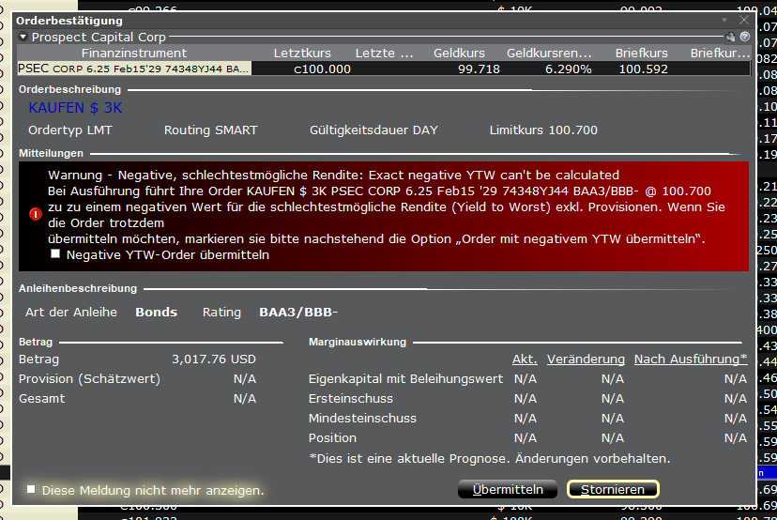Click the Übermitteln button
Viewport: 777px width, 520px height.
coord(508,489)
